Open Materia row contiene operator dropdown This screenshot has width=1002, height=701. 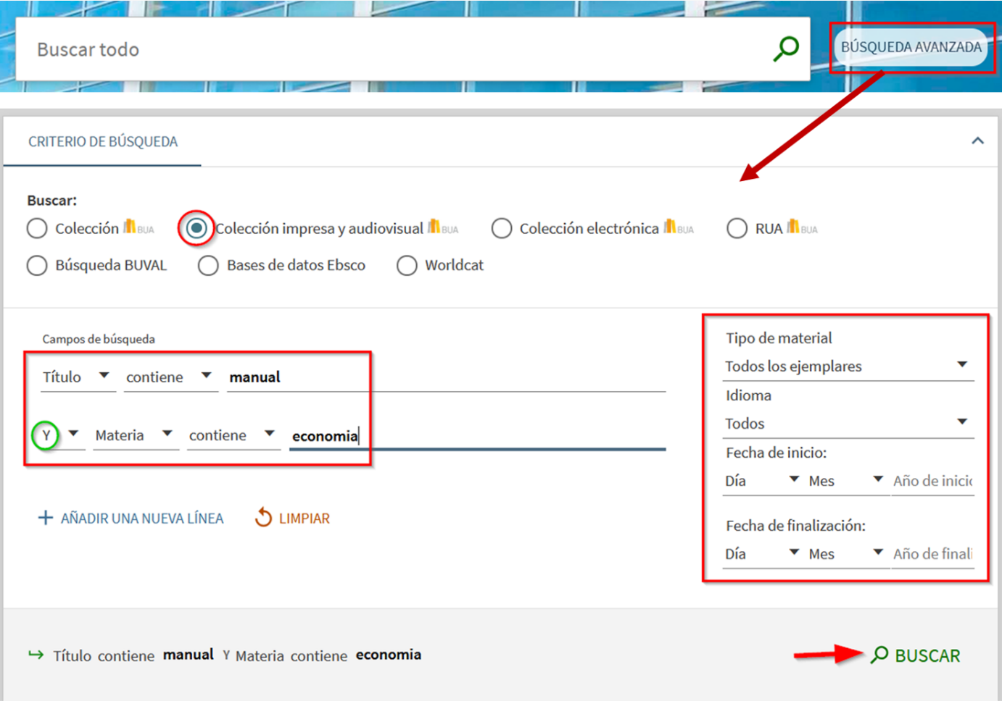(x=233, y=435)
